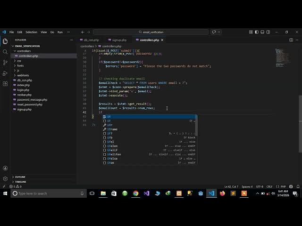Screen dimensions: 302x226
Task: Open password_message.php in the explorer
Action: tap(32, 100)
